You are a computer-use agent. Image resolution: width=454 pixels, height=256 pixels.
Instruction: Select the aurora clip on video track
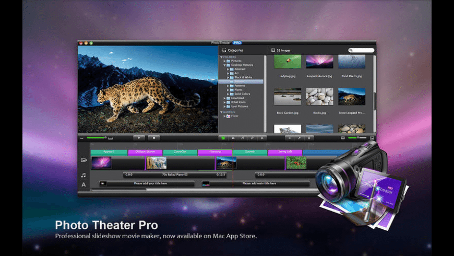[x=101, y=162]
